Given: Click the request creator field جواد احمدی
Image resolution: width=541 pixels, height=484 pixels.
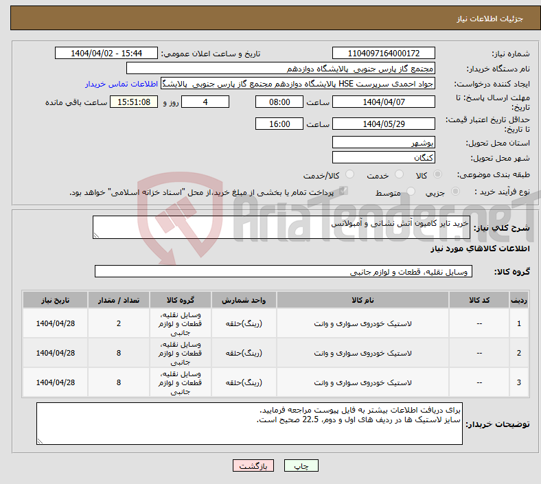Looking at the screenshot, I should 298,84.
